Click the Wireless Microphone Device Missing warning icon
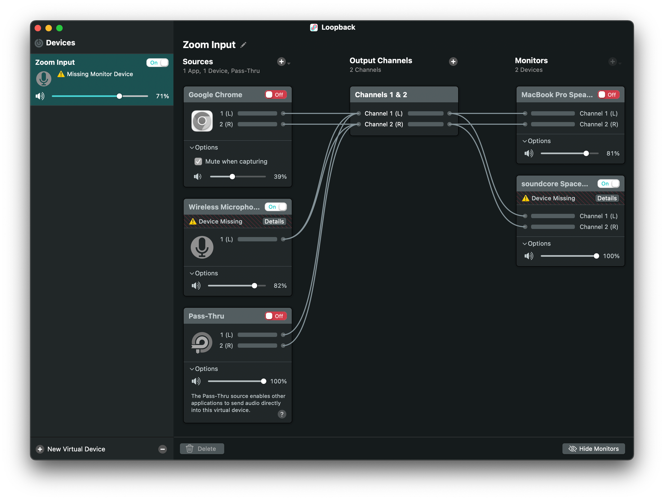Image resolution: width=664 pixels, height=500 pixels. point(193,221)
